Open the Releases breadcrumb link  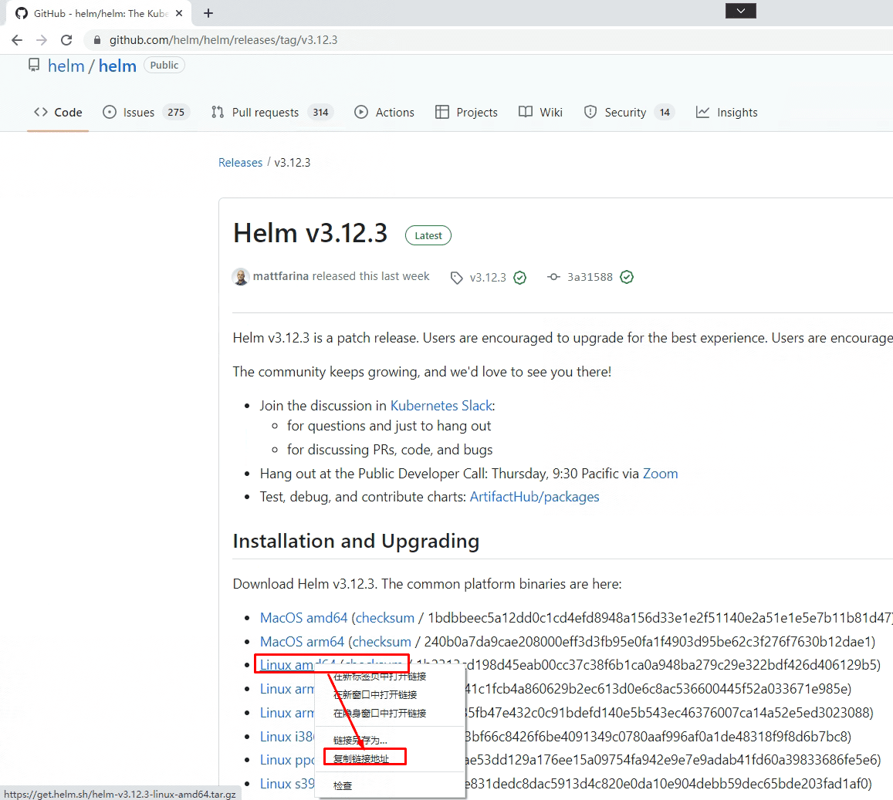[240, 162]
